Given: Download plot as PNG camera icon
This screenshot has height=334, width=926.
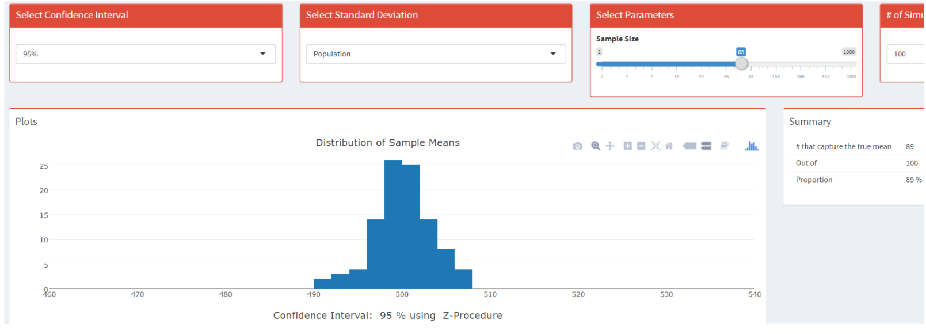Looking at the screenshot, I should click(577, 146).
